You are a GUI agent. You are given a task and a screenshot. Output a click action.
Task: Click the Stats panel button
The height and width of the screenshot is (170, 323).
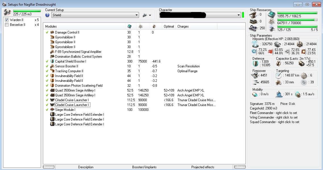(x=240, y=167)
